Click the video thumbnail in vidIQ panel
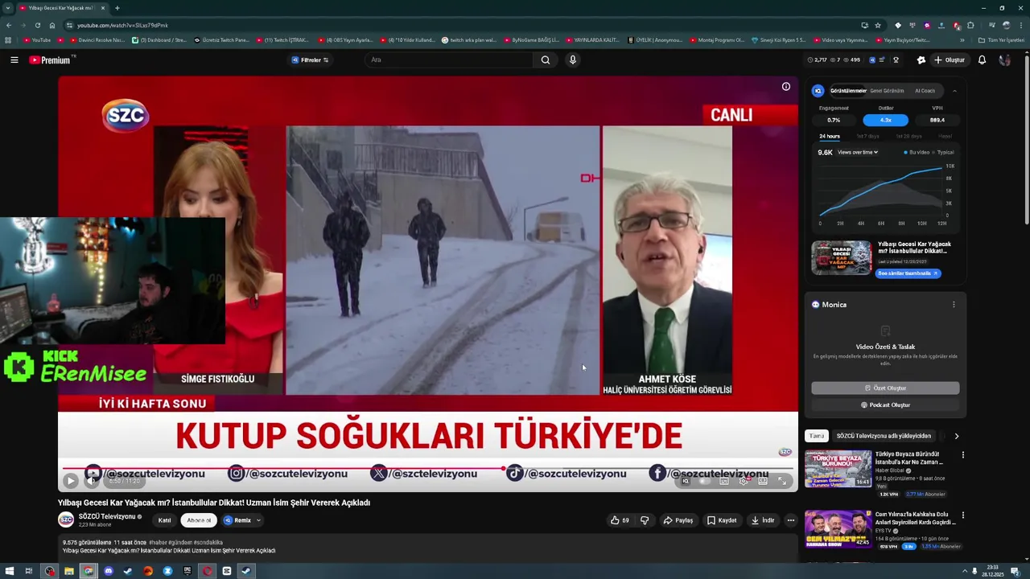Screen dimensions: 1030x579 [x=841, y=257]
